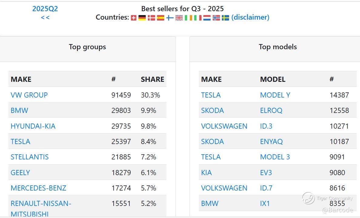This screenshot has height=218, width=360.
Task: Click the Switzerland flag icon
Action: click(134, 18)
